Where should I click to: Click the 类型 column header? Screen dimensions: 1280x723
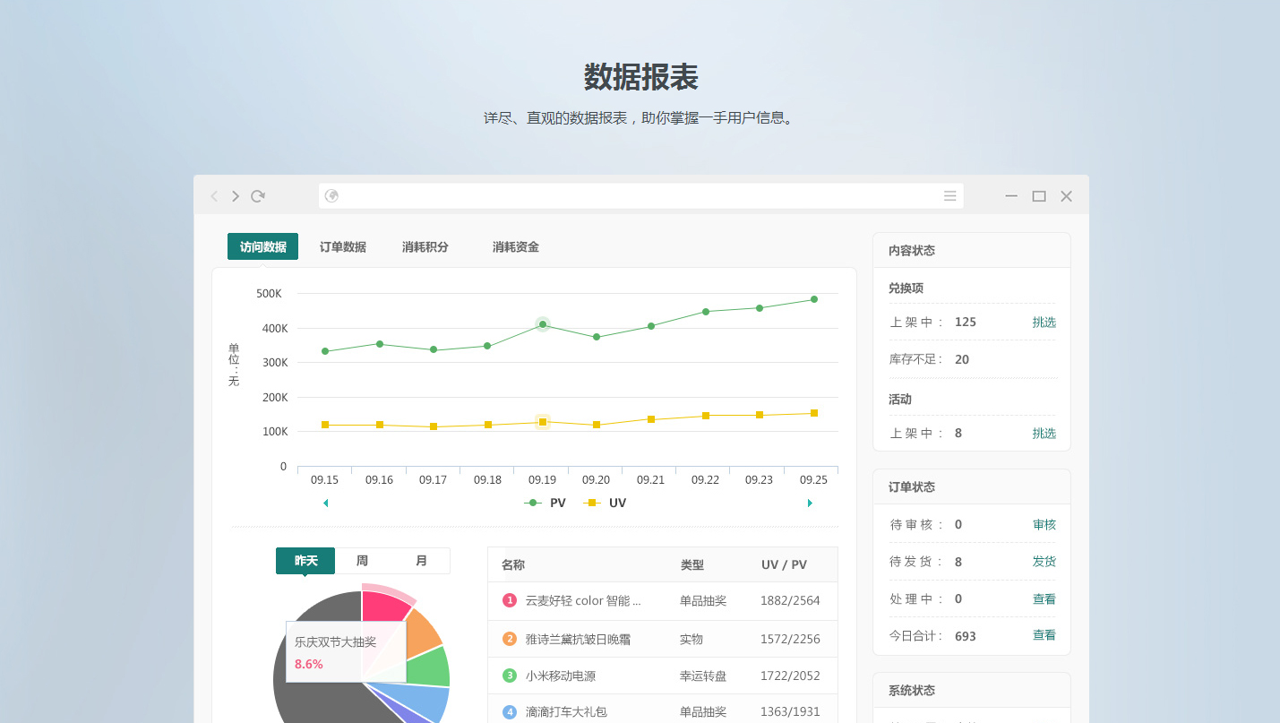692,565
